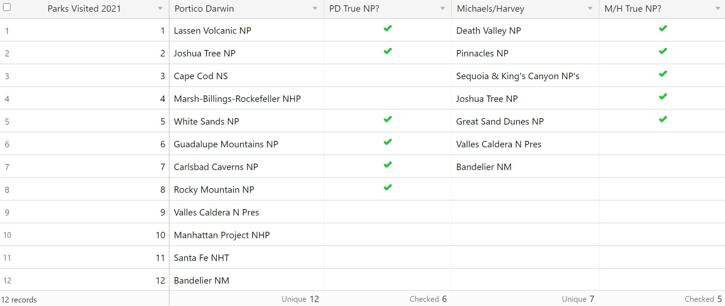Check PD True NP cell for Cape Cod NS
The height and width of the screenshot is (306, 725).
point(388,76)
